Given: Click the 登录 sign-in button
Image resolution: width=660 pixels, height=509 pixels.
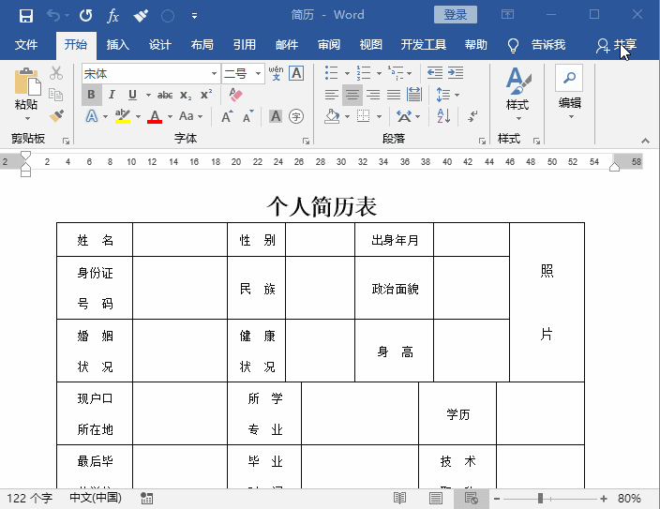Looking at the screenshot, I should (456, 15).
